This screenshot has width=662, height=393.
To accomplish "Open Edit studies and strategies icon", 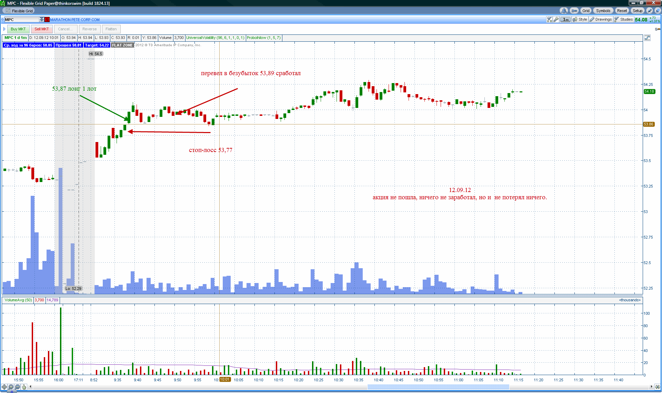I will (x=549, y=20).
